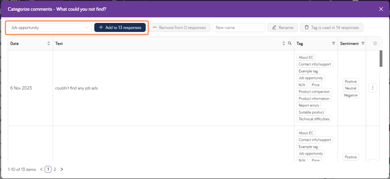Click Tag is used in 14 responses
This screenshot has width=390, height=179.
tap(331, 28)
